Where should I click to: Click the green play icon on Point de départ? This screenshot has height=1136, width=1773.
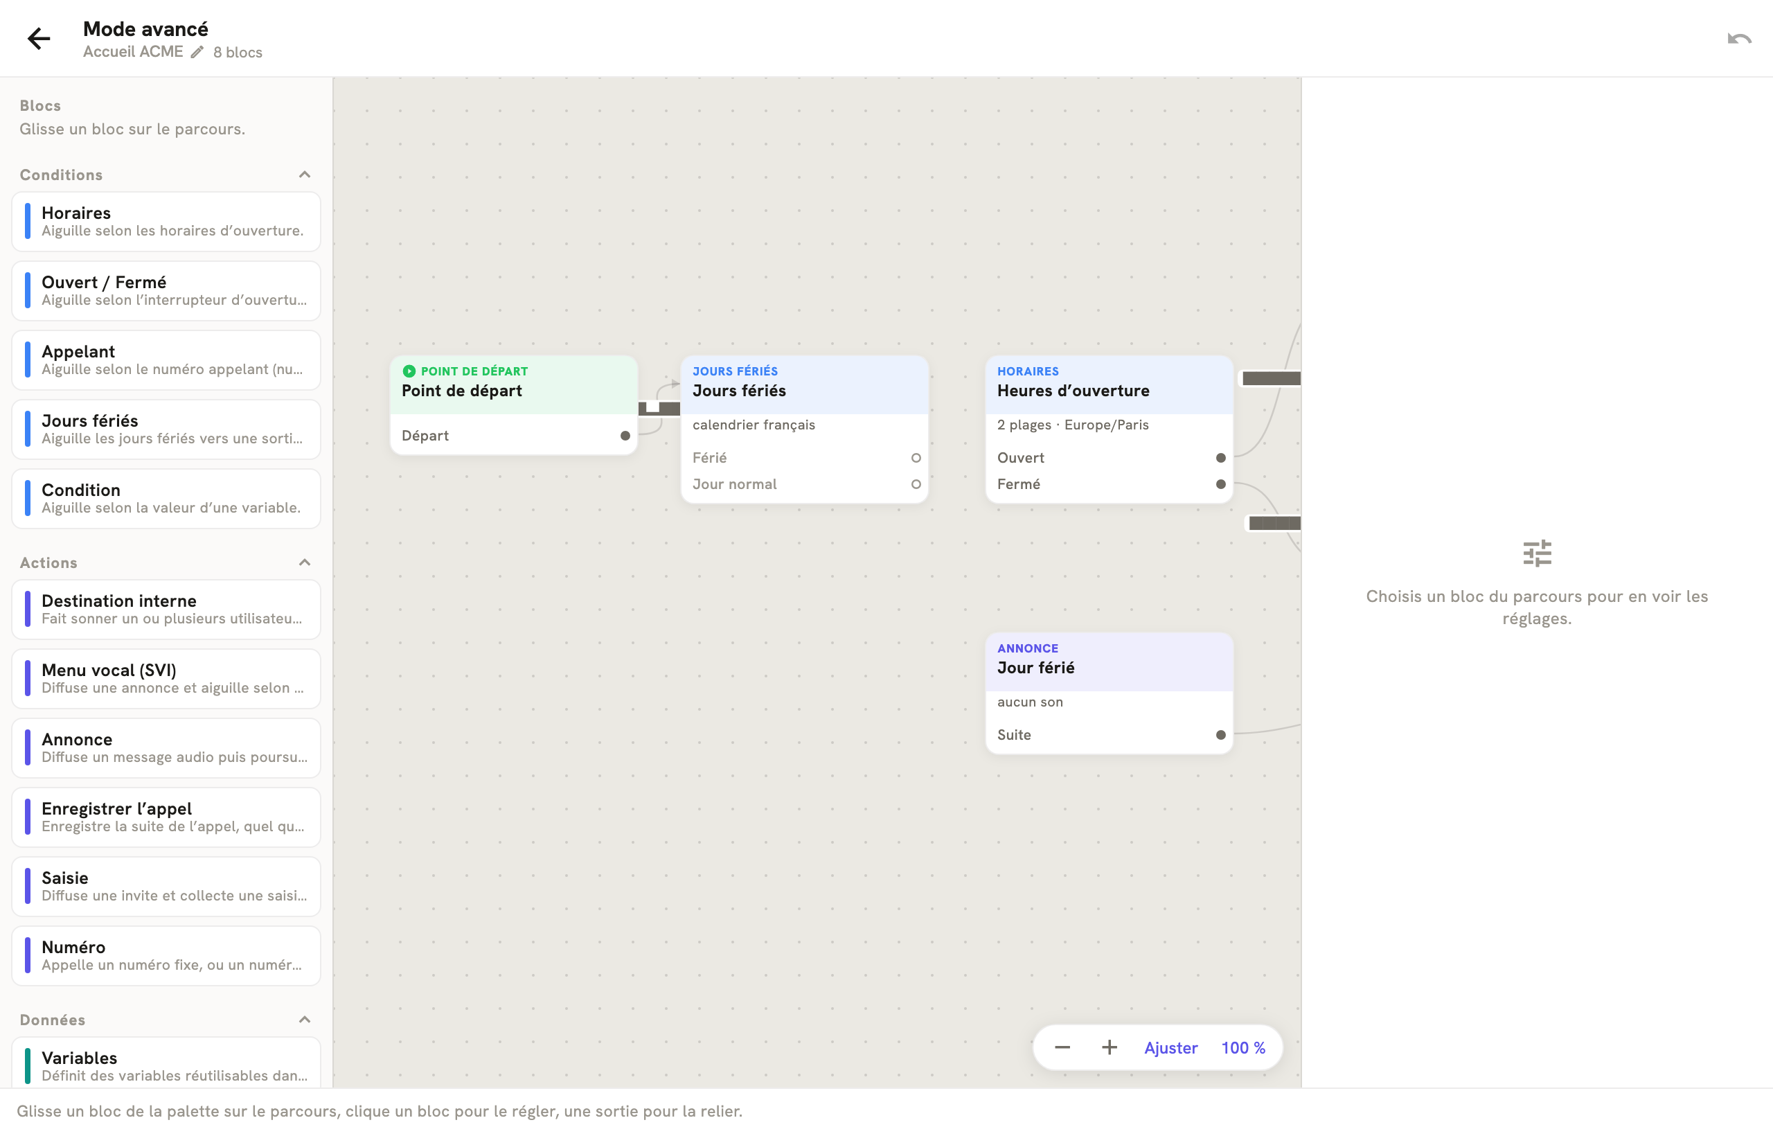pos(409,371)
